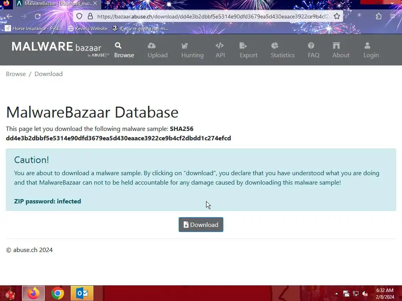402x301 pixels.
Task: Click the Browse breadcrumb link
Action: pyautogui.click(x=16, y=74)
